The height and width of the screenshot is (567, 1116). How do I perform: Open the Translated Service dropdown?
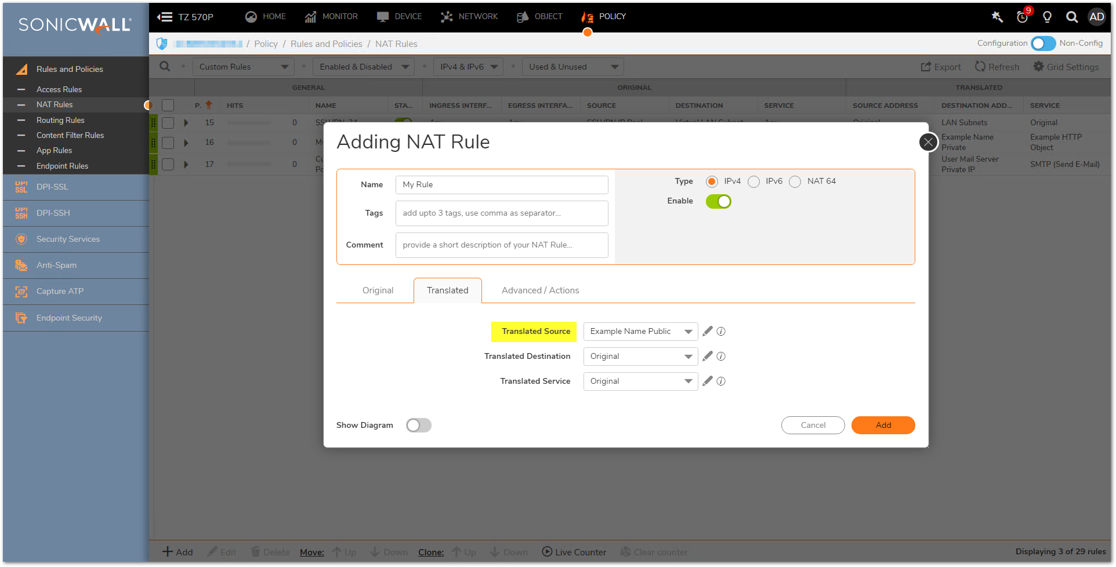pyautogui.click(x=640, y=381)
